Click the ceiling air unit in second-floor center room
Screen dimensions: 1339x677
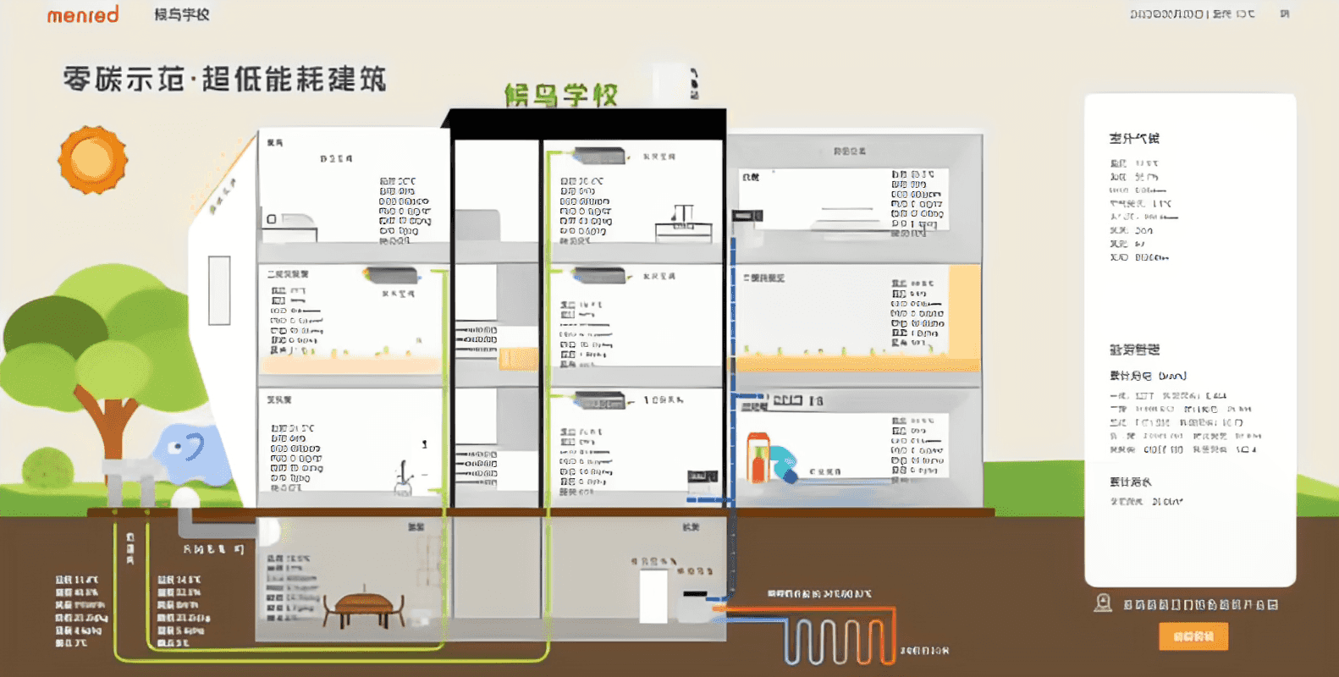599,276
